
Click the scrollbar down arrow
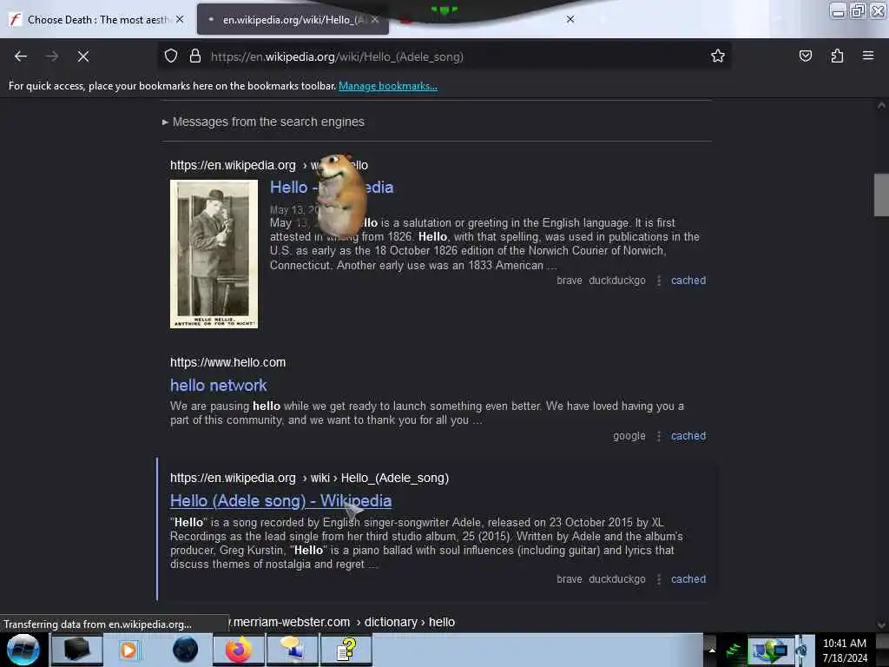pos(881,625)
